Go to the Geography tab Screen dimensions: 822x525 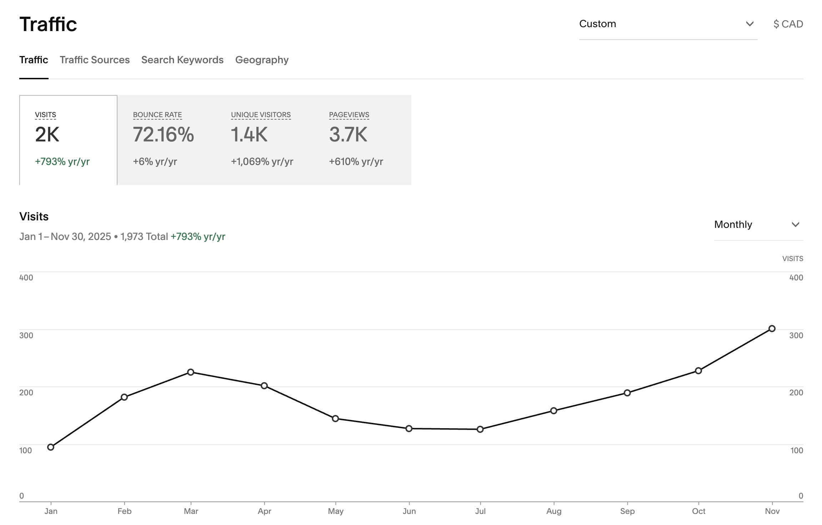(262, 60)
